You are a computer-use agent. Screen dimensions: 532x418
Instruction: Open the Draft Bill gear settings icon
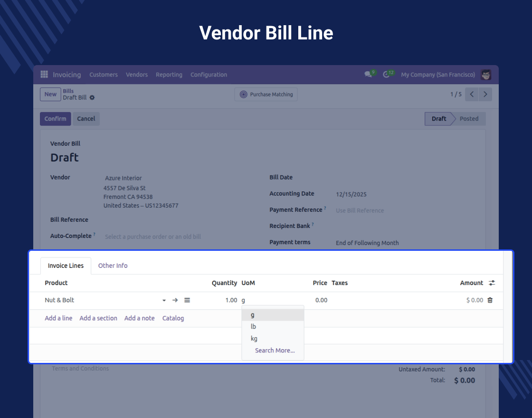[x=92, y=97]
